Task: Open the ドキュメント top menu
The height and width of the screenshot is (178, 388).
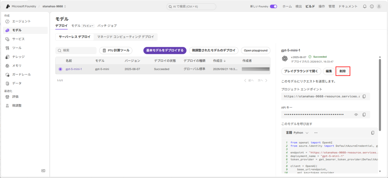Action: point(348,6)
